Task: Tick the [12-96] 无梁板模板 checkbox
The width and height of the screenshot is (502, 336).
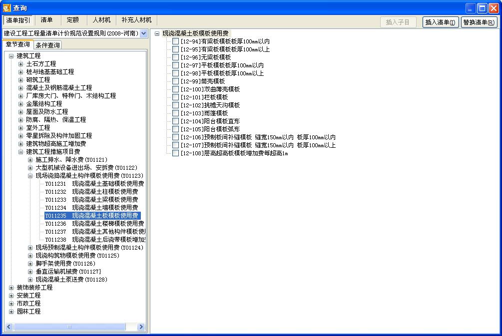Action: 175,57
